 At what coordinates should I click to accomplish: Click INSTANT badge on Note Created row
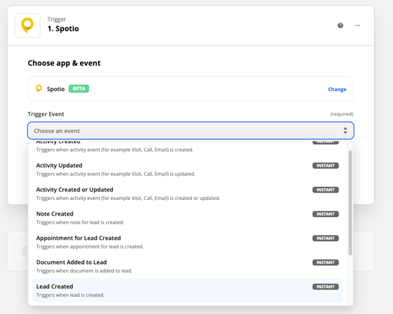click(326, 214)
